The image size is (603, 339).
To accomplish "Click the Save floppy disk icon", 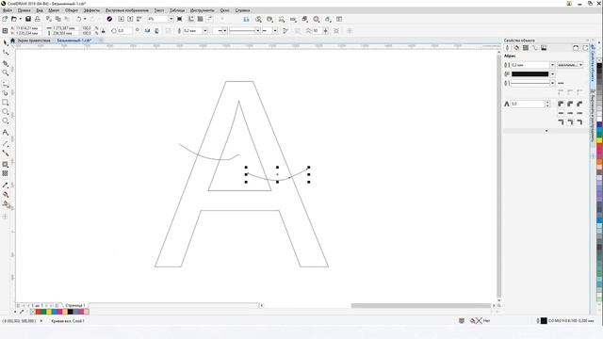I will click(28, 19).
